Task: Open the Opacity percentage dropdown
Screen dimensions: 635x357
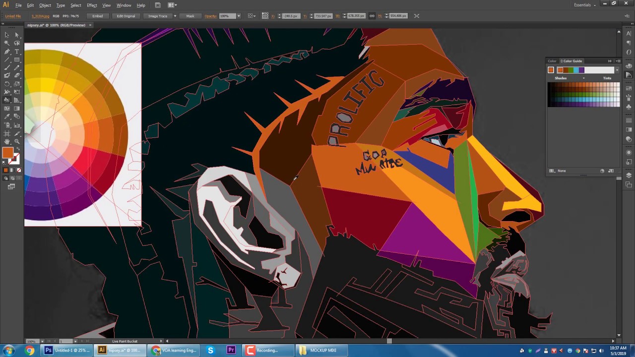Action: click(239, 16)
